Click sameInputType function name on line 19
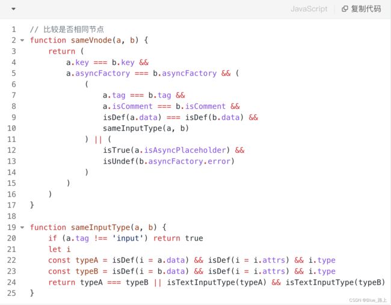391x305 pixels. pyautogui.click(x=100, y=227)
